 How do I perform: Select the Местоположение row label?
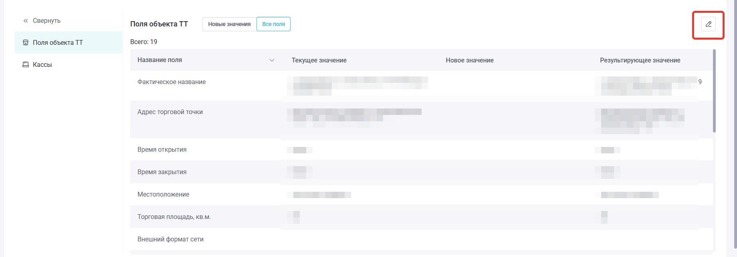(163, 195)
